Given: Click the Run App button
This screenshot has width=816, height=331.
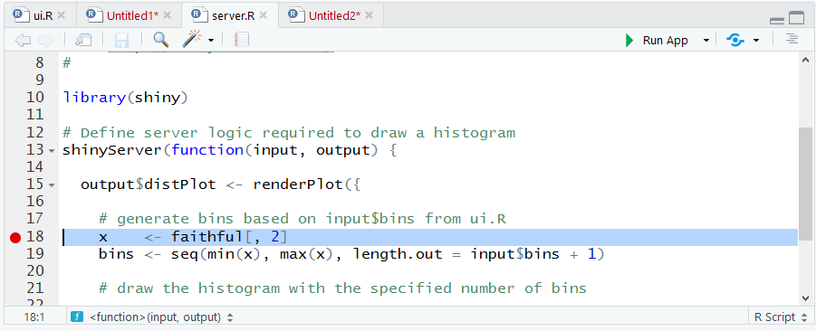Looking at the screenshot, I should [x=657, y=41].
